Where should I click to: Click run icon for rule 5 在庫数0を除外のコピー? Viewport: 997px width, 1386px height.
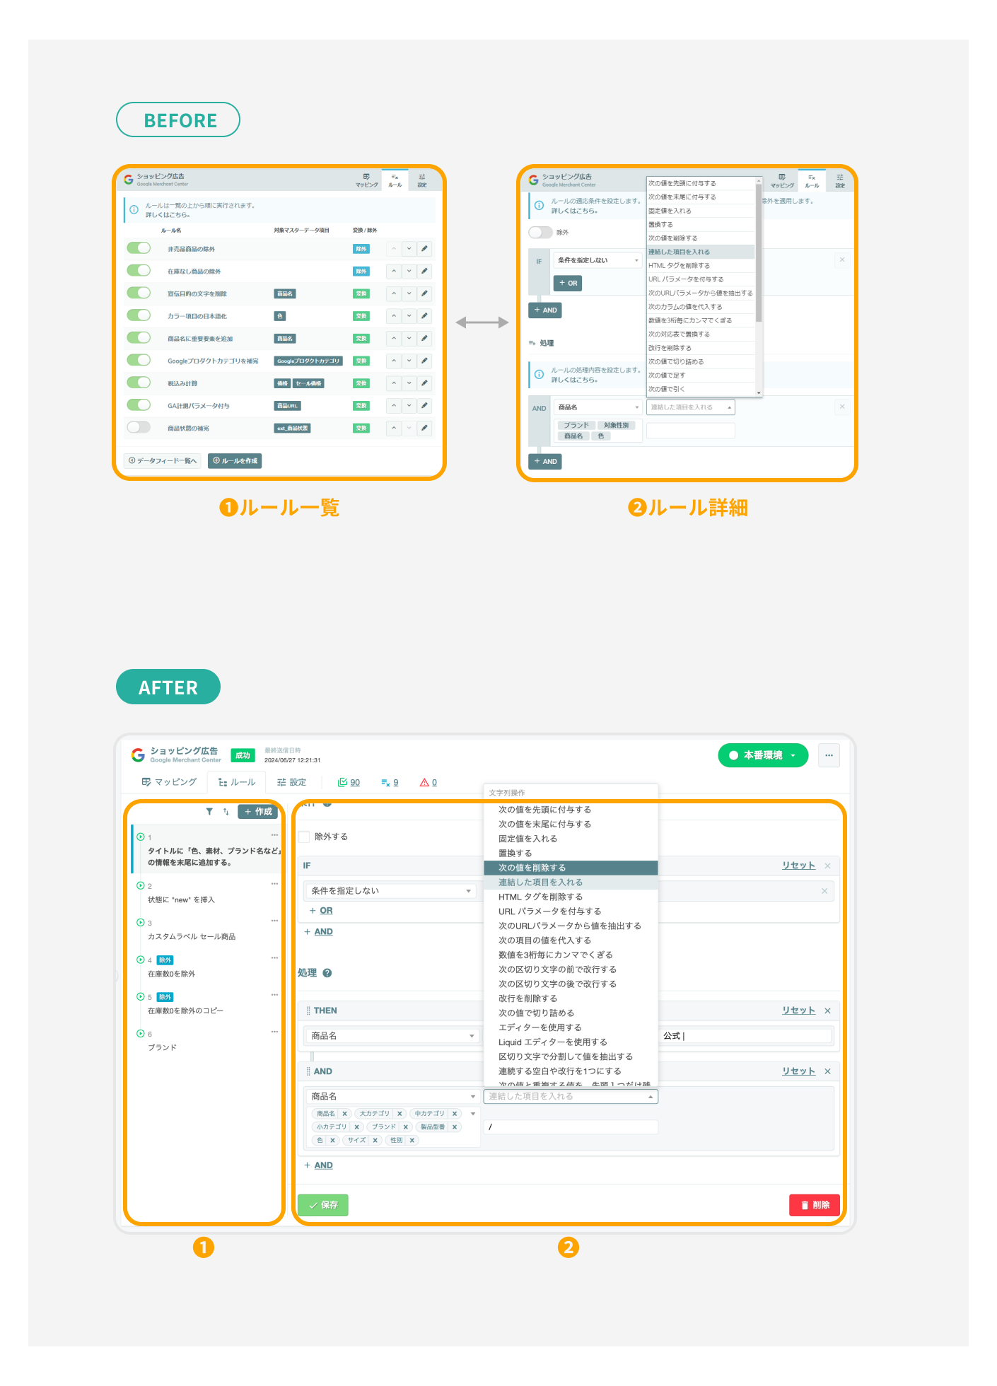141,996
